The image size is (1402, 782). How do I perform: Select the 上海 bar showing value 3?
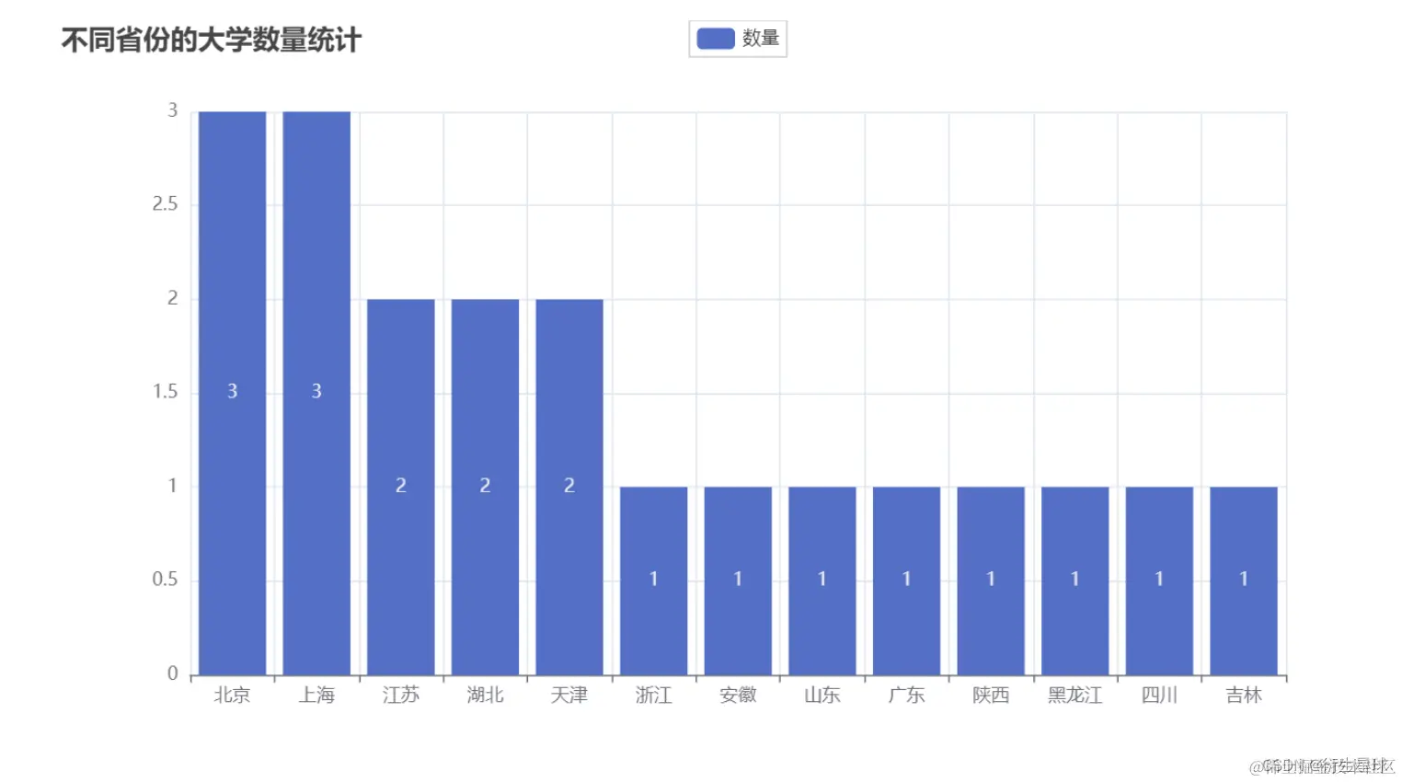[316, 391]
